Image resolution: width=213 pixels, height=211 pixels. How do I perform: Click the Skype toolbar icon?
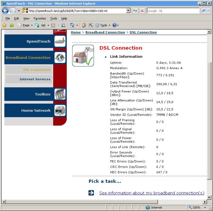pos(37,25)
